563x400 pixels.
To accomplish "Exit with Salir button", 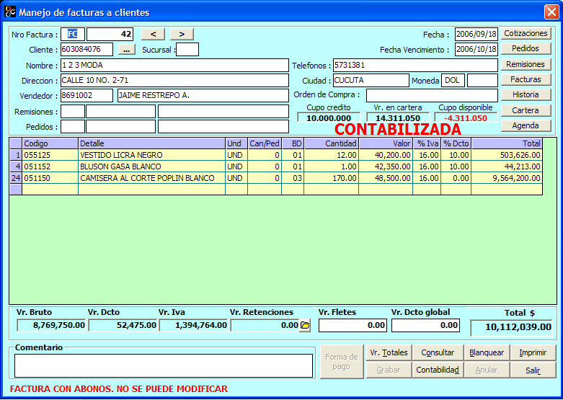I will pyautogui.click(x=533, y=370).
